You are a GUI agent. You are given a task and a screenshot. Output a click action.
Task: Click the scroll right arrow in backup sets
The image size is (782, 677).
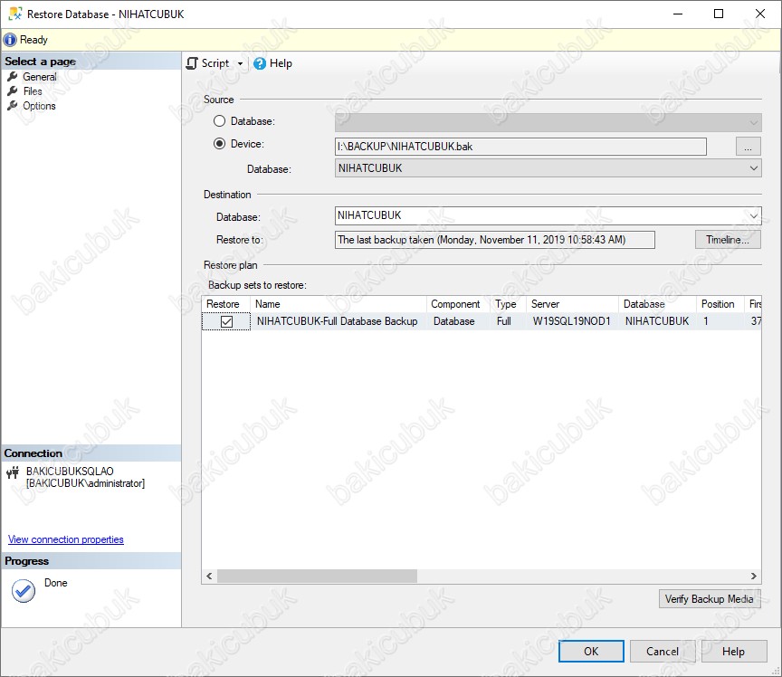pyautogui.click(x=754, y=577)
